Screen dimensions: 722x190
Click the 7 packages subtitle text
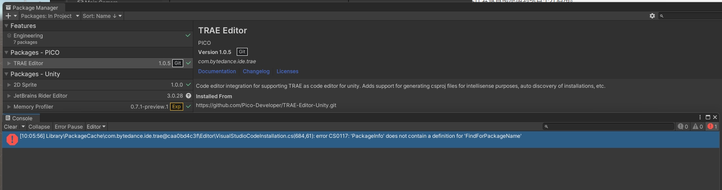tap(25, 43)
